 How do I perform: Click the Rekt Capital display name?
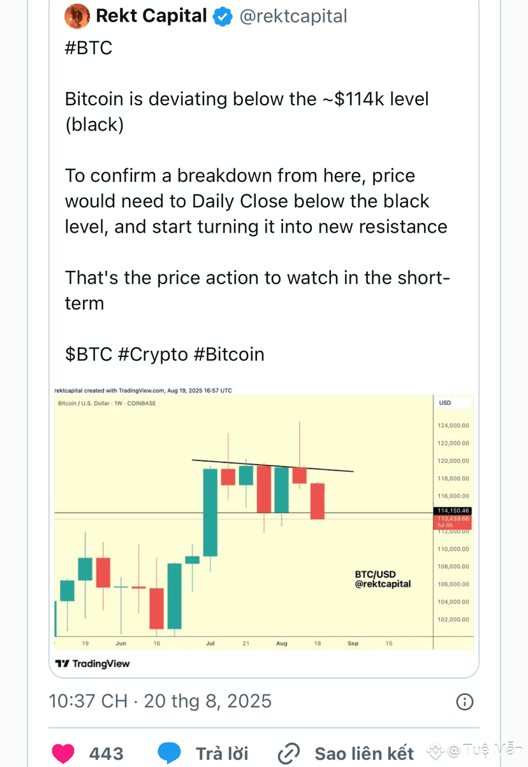pyautogui.click(x=151, y=16)
